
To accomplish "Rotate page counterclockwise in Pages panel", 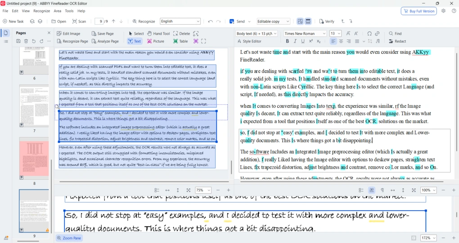I will pos(34,41).
